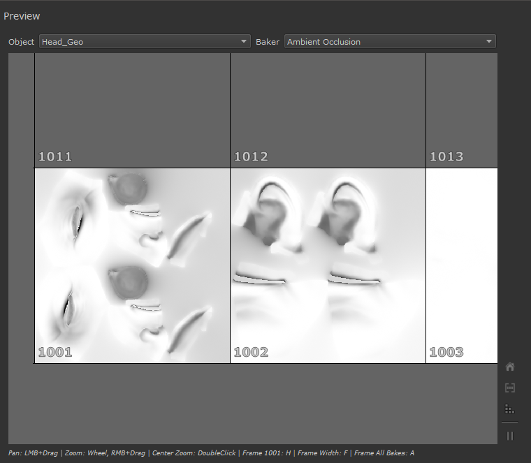The height and width of the screenshot is (463, 531).
Task: Click the arrow of the Object combo box
Action: (244, 42)
